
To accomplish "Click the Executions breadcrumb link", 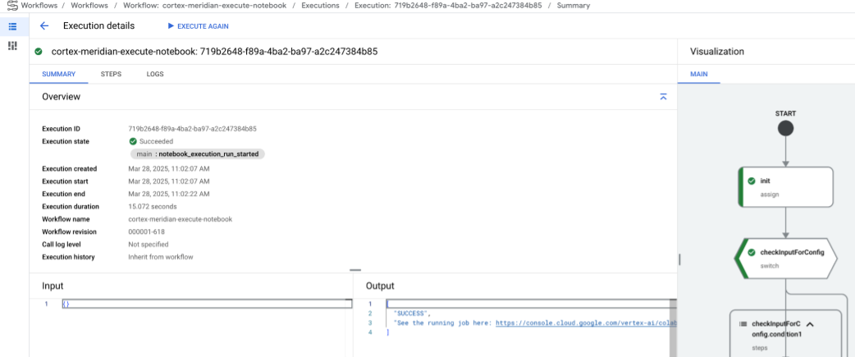I will [319, 6].
